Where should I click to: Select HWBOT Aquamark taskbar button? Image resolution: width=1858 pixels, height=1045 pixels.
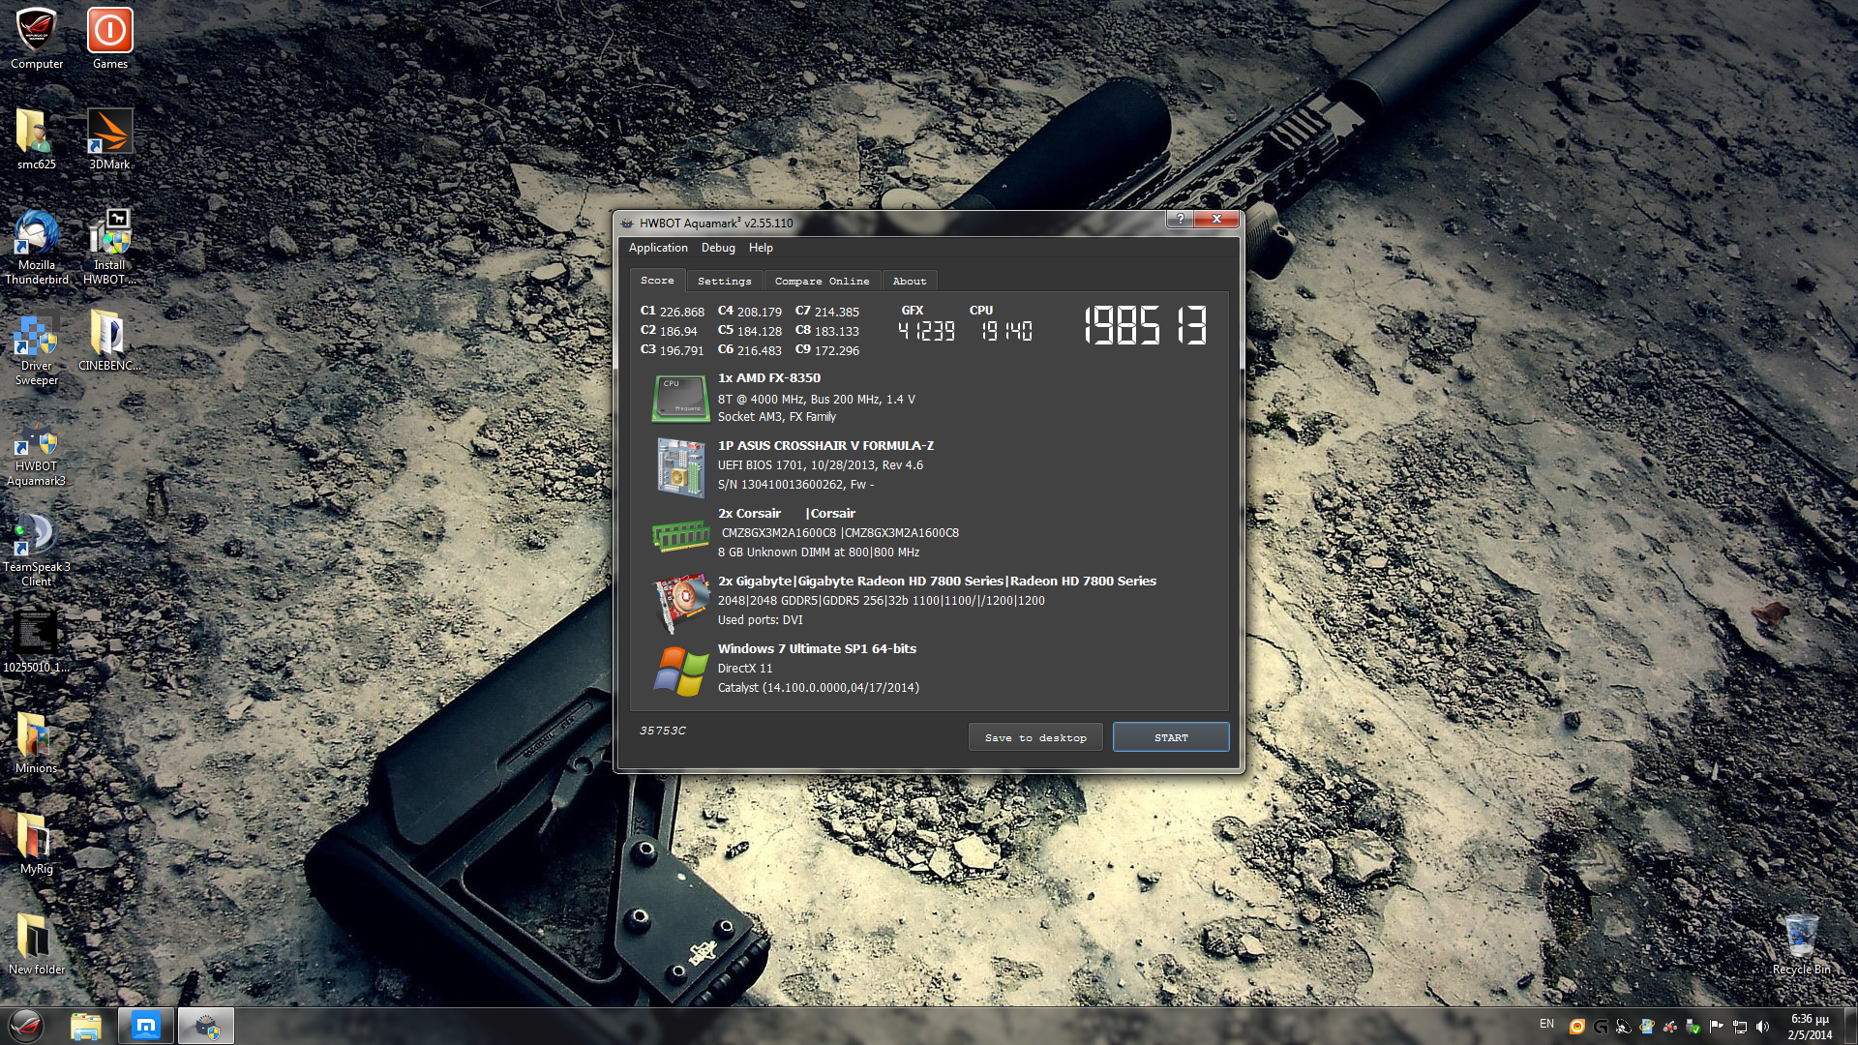206,1027
